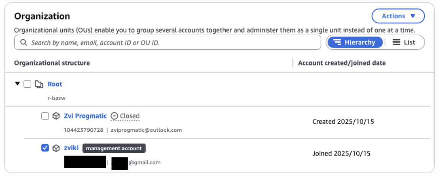The height and width of the screenshot is (177, 439).
Task: Click the zviki account cube icon
Action: click(56, 148)
